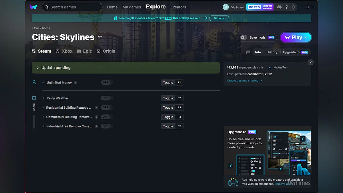Screen dimensions: 343x193
Task: Toggle Rainy Weather switch on
Action: 107,98
